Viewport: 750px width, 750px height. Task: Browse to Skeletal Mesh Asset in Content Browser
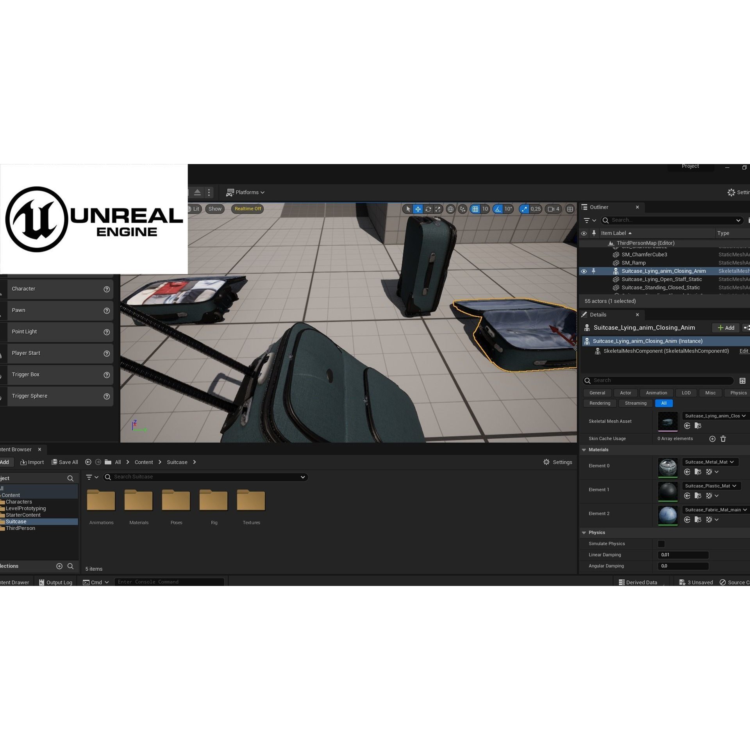[x=698, y=426]
